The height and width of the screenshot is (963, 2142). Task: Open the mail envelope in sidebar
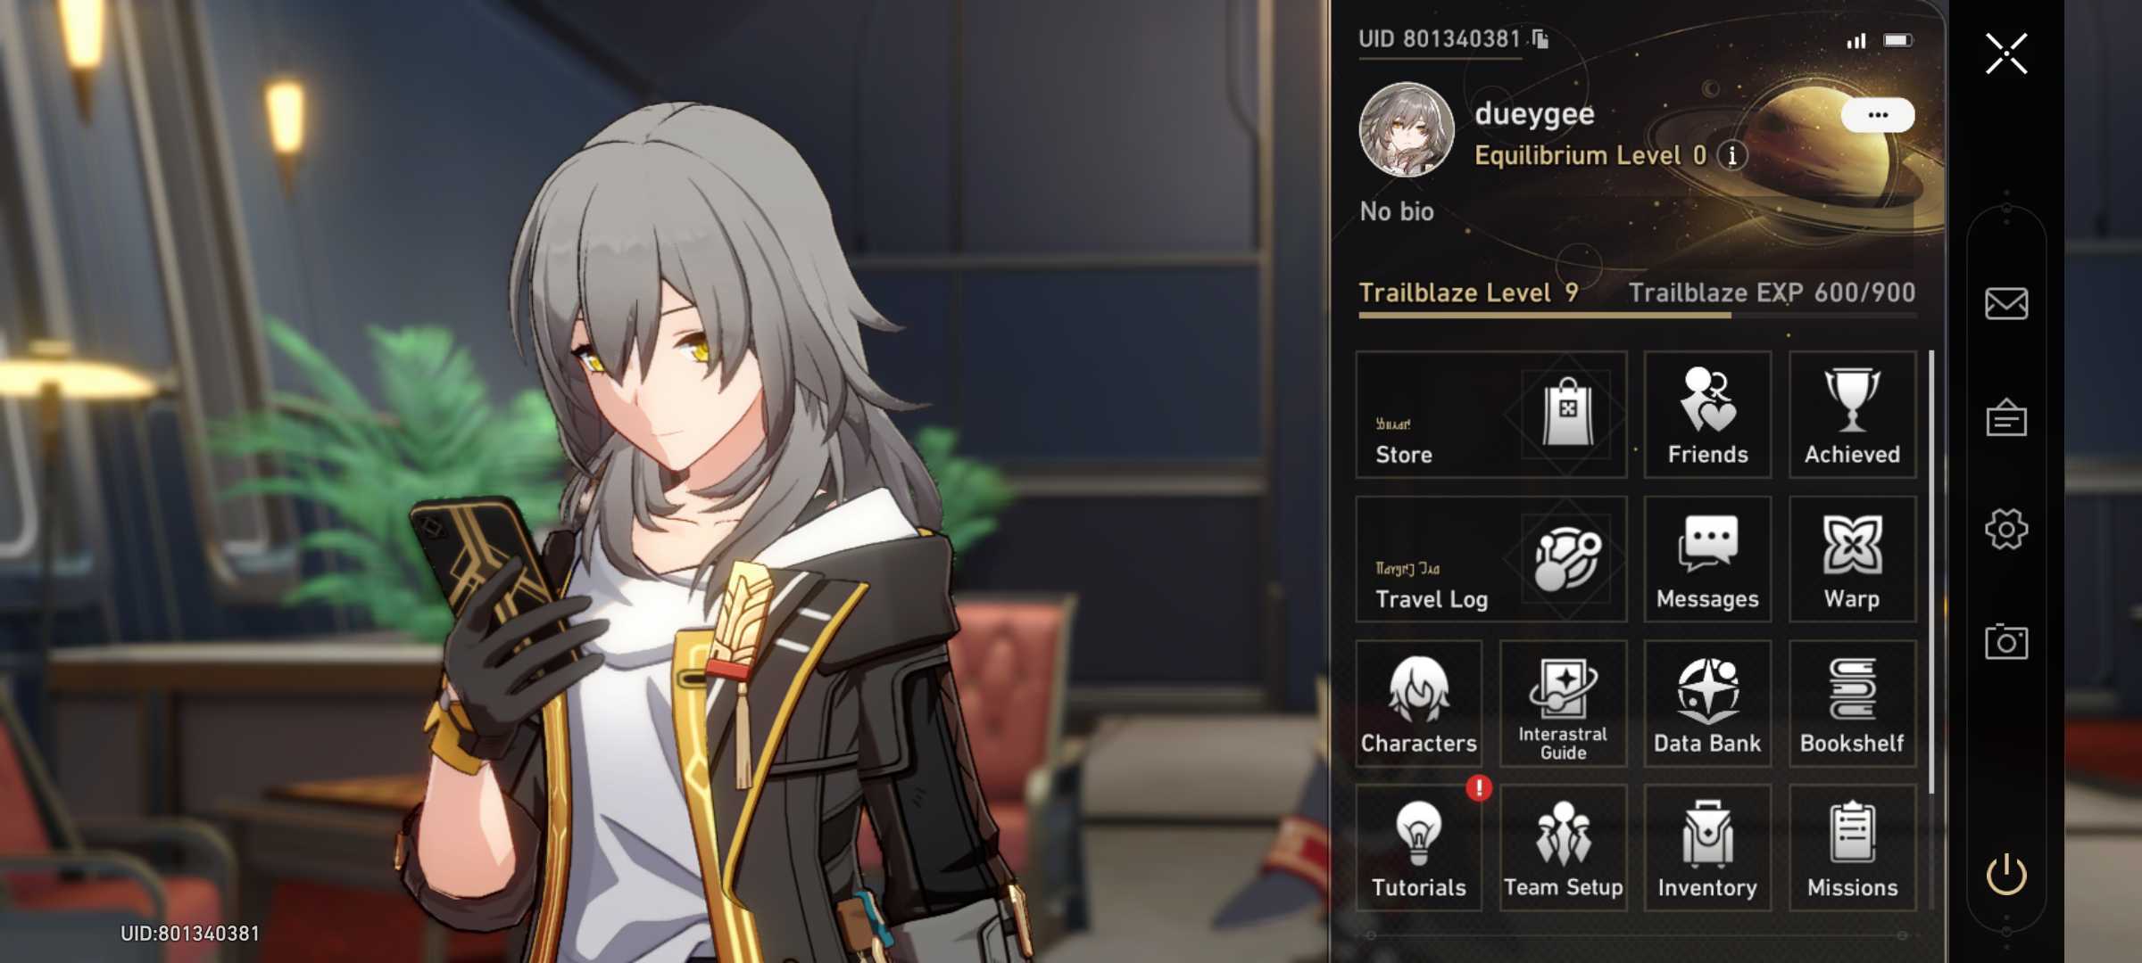[2006, 304]
